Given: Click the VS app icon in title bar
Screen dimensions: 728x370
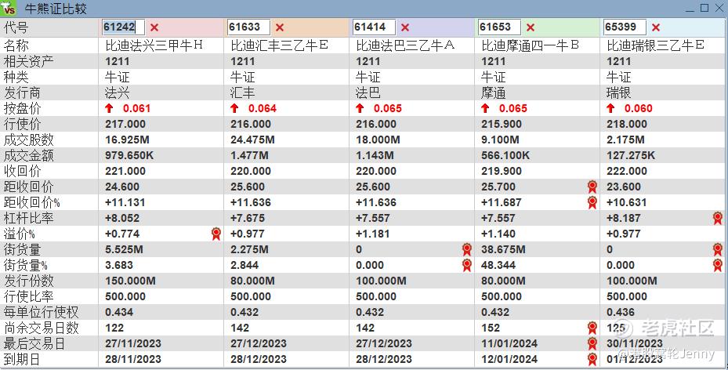Looking at the screenshot, I should pyautogui.click(x=9, y=9).
